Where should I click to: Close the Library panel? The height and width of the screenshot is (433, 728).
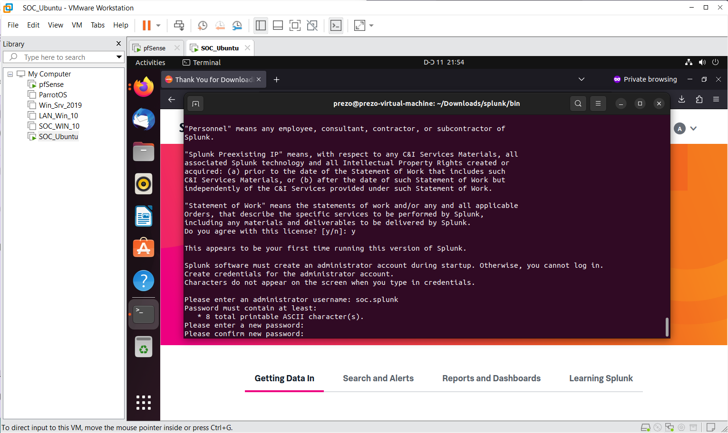pos(118,44)
